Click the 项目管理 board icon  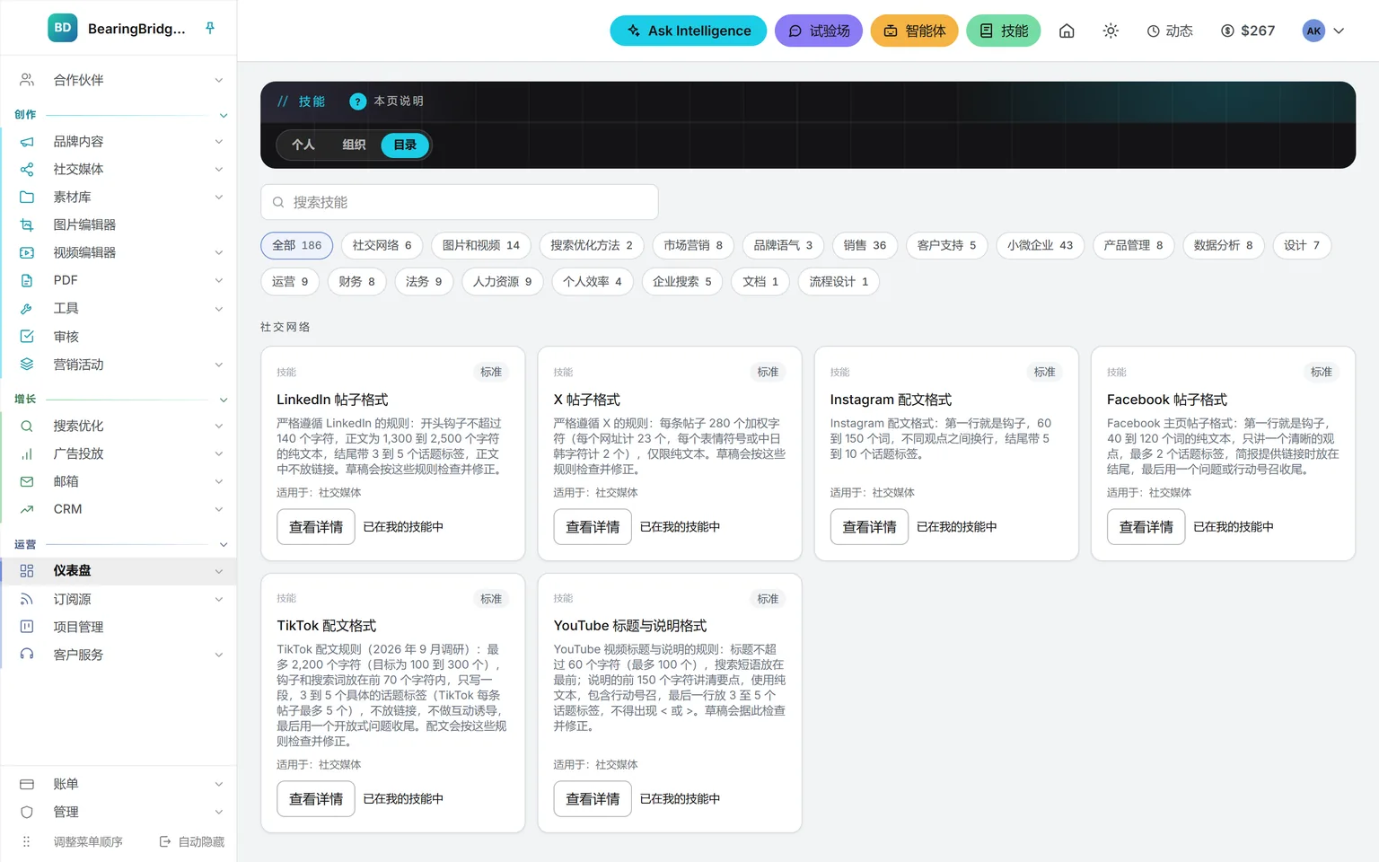(27, 627)
